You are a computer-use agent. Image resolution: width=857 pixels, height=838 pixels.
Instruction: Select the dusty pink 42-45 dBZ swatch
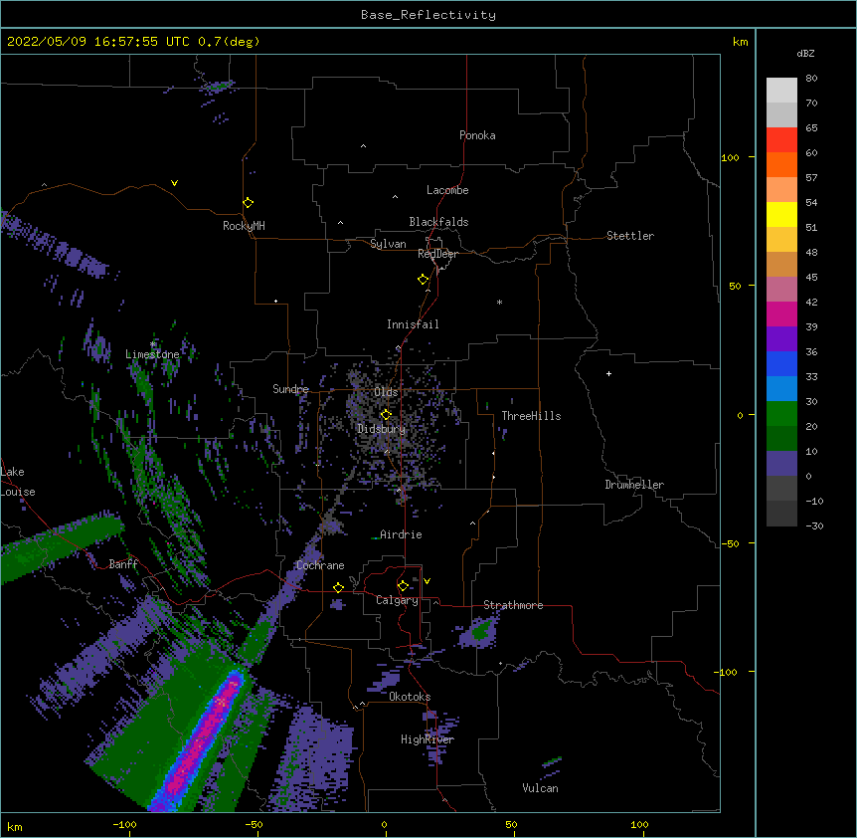(781, 290)
